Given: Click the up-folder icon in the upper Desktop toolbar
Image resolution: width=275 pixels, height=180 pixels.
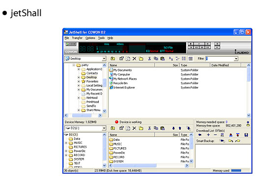Looking at the screenshot, I should [113, 59].
